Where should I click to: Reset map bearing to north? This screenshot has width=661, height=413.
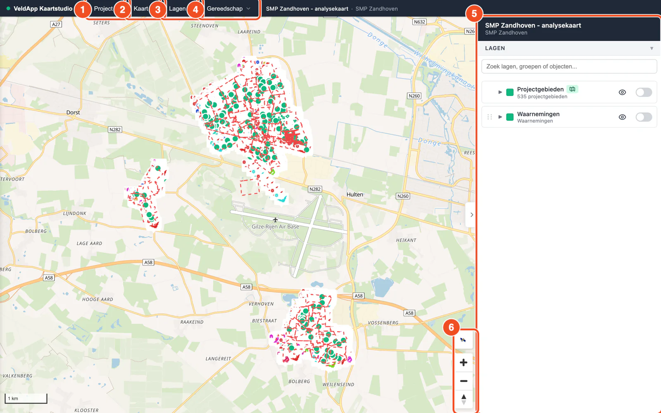click(x=464, y=399)
